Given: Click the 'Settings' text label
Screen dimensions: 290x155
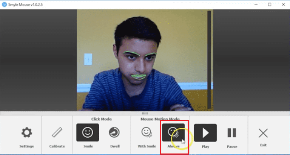Looking at the screenshot, I should point(26,146).
